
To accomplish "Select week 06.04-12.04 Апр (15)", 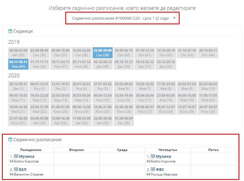I will point(103,98).
